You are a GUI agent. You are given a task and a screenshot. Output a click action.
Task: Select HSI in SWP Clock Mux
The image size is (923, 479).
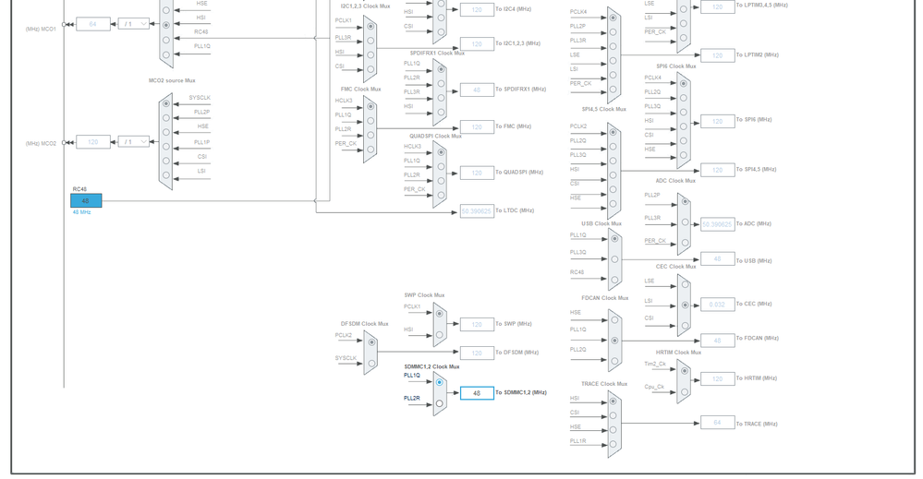439,335
